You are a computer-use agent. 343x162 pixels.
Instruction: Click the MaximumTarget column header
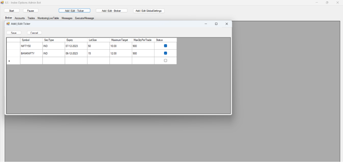point(121,40)
